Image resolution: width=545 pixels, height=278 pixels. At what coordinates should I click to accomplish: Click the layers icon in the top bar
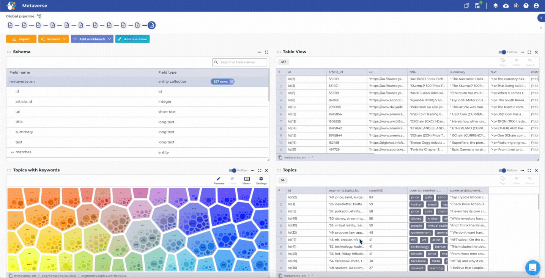coord(495,5)
